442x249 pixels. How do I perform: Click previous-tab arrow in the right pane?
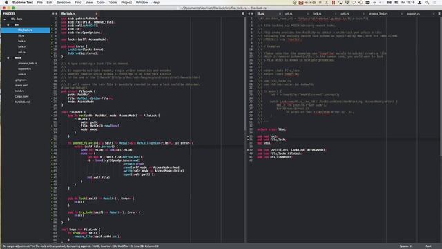click(249, 14)
